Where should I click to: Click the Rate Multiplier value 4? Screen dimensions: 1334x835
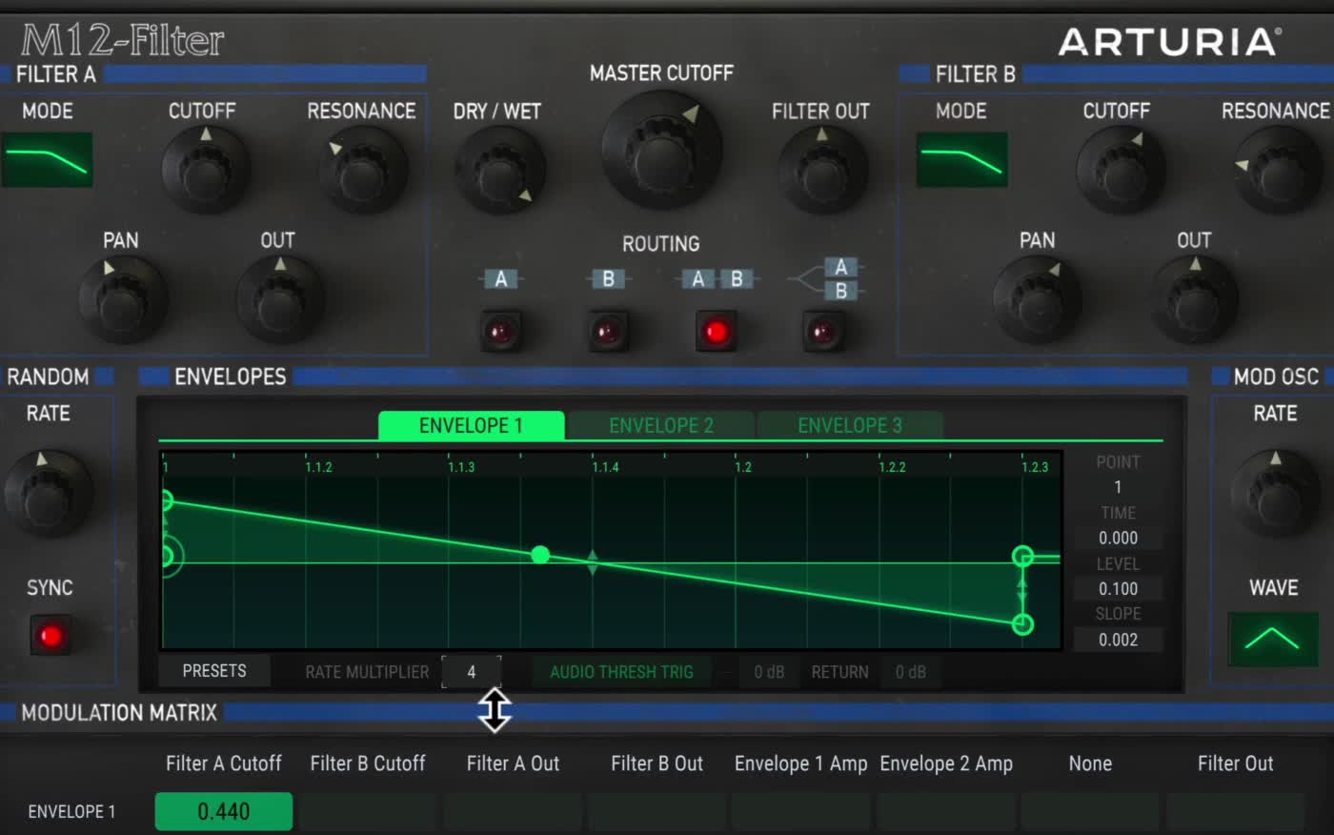[x=471, y=672]
